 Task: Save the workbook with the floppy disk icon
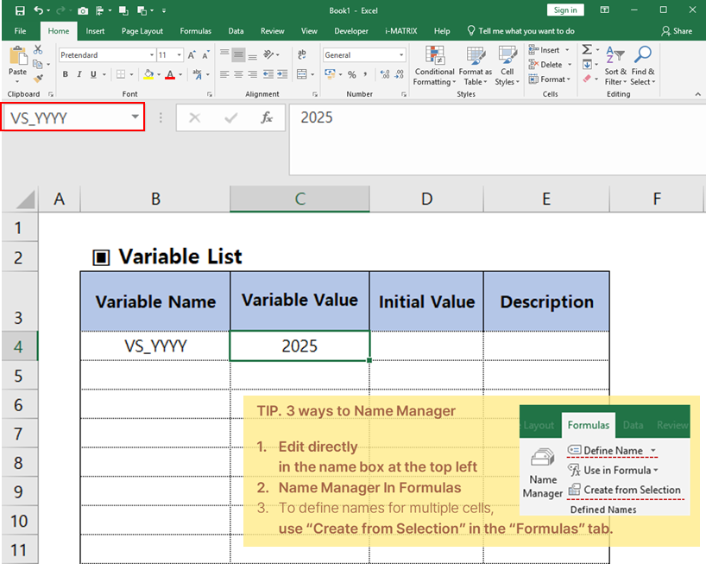point(19,10)
